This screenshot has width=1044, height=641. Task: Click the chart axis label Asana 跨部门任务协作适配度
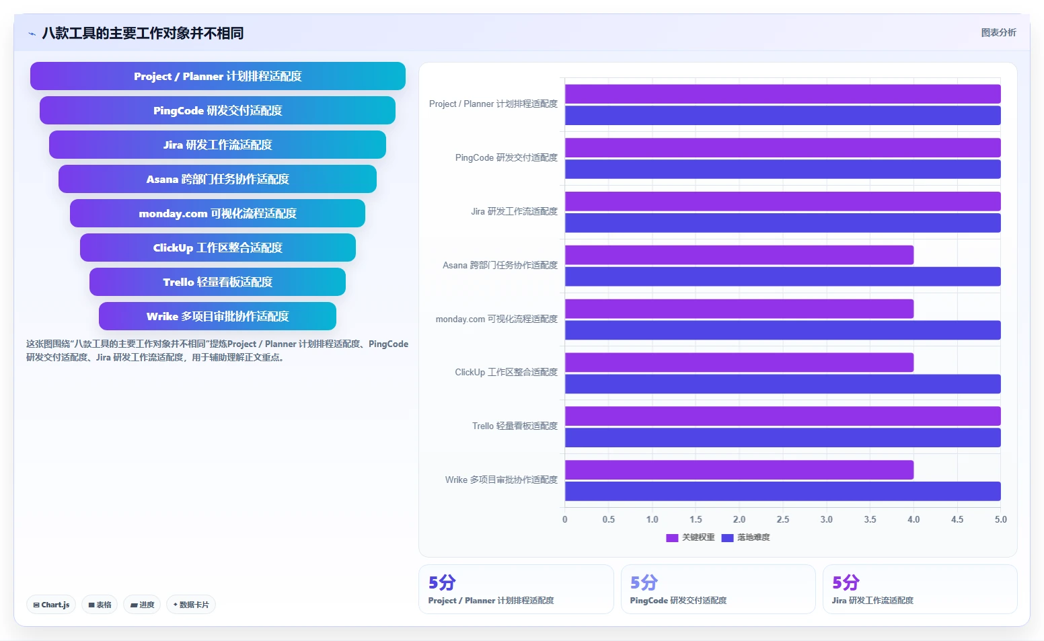[500, 266]
